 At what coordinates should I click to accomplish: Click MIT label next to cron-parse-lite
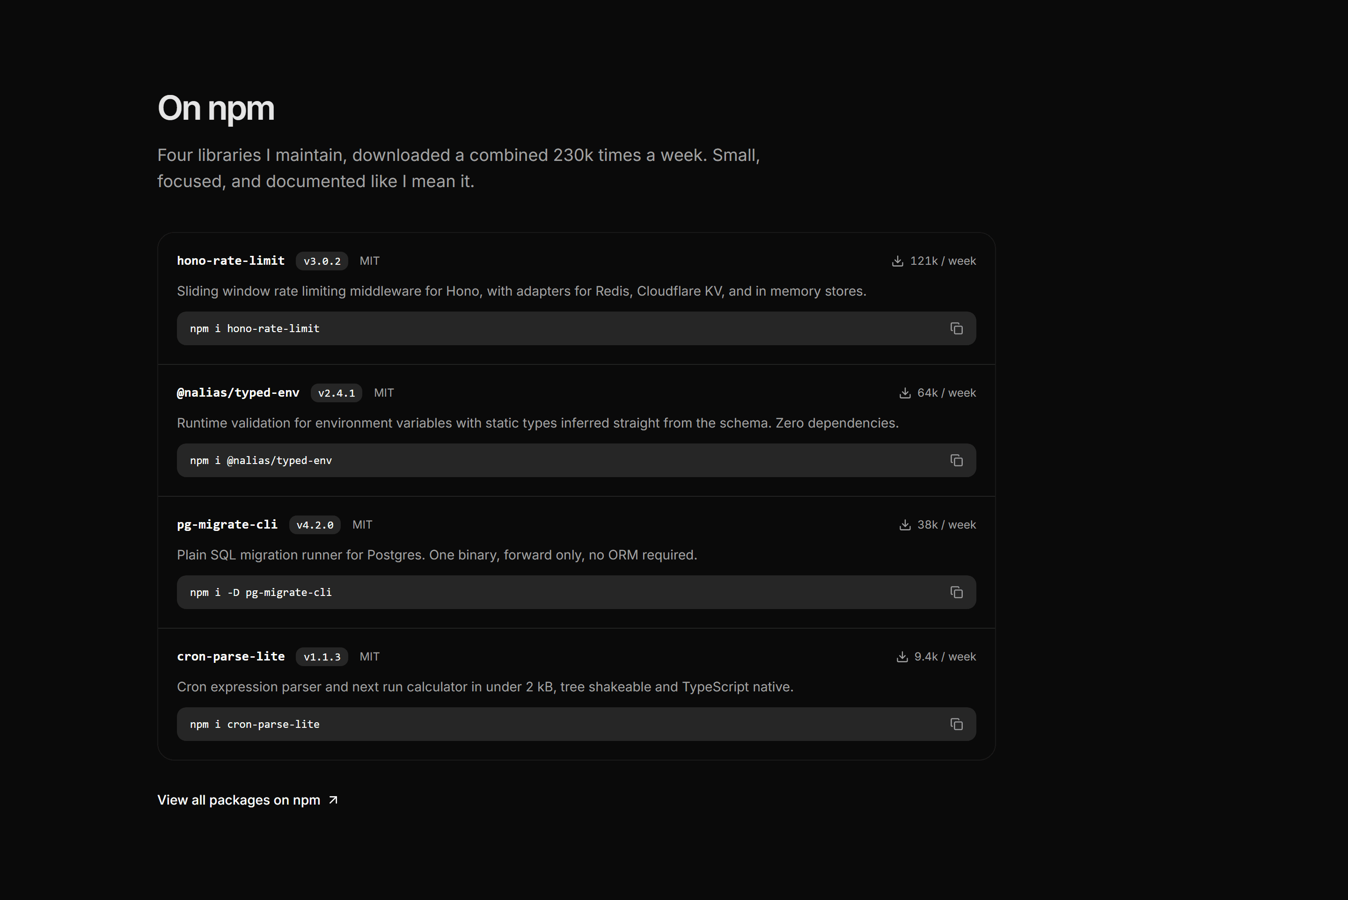point(369,657)
